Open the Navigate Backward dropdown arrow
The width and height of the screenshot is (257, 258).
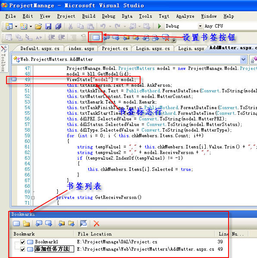click(139, 26)
